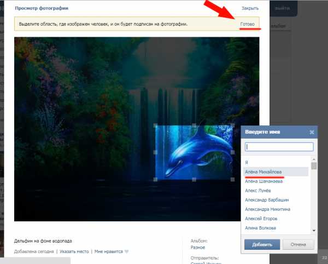This screenshot has width=328, height=264.
Task: Click the highlighted dolphin selection area
Action: click(x=194, y=152)
